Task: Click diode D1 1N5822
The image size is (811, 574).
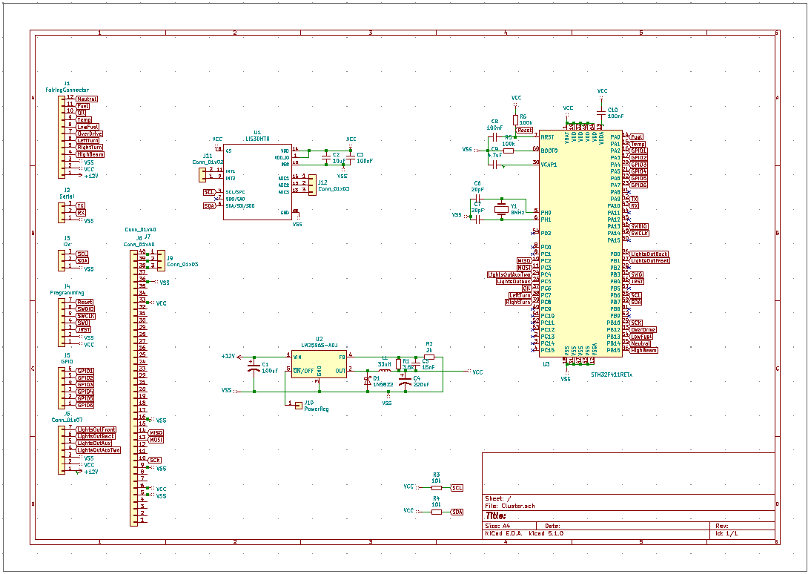Action: click(367, 381)
